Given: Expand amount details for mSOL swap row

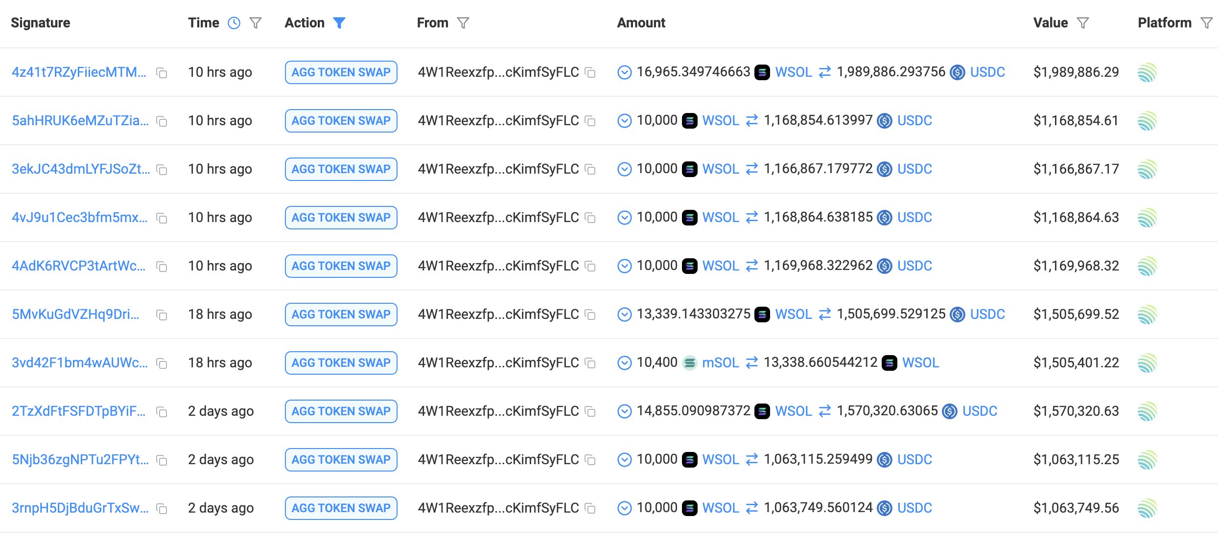Looking at the screenshot, I should click(x=624, y=363).
